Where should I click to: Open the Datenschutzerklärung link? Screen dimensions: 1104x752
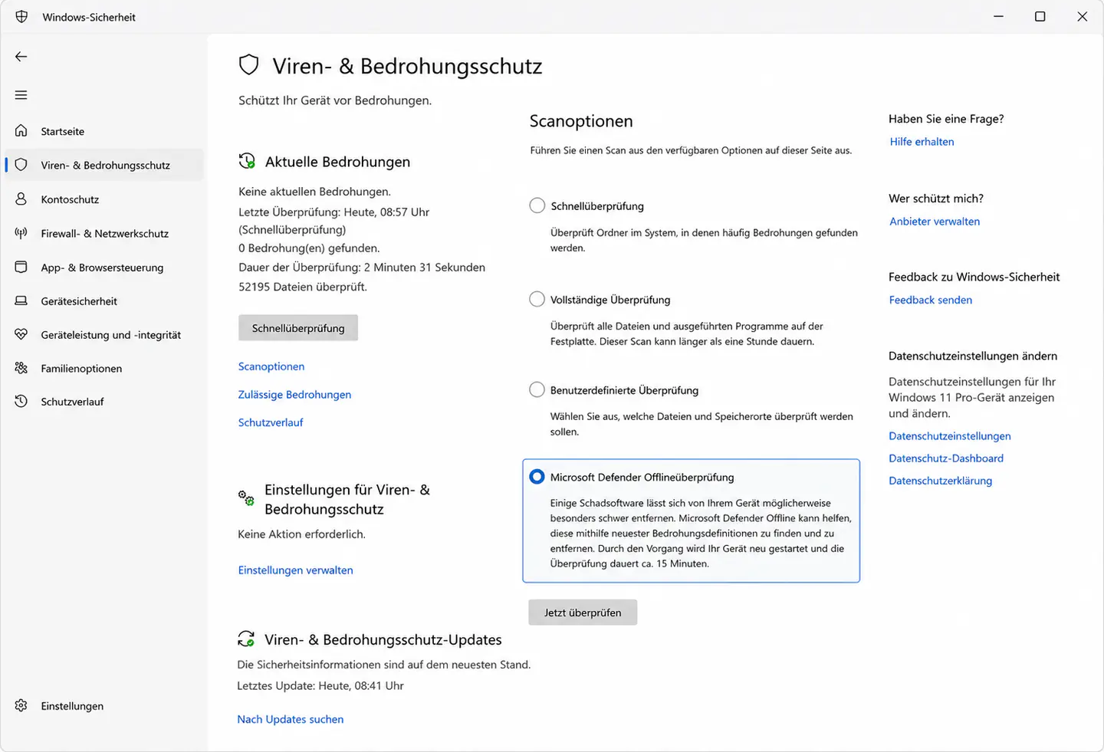click(941, 481)
